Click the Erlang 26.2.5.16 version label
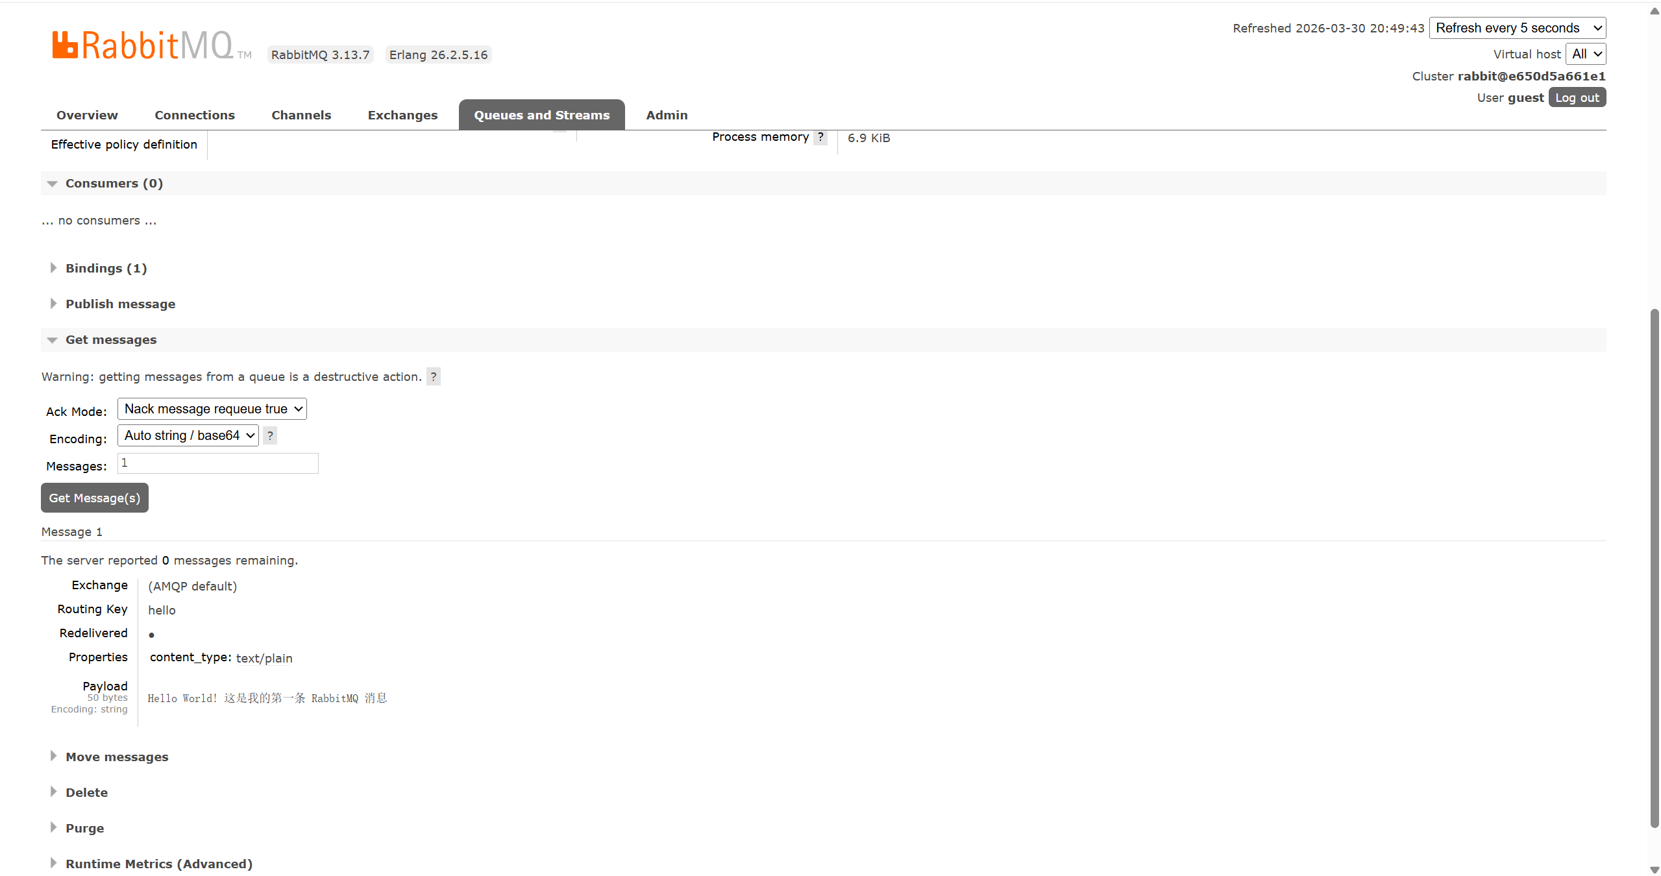The image size is (1661, 876). click(439, 55)
